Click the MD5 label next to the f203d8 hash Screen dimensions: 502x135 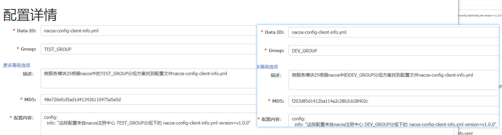tap(278, 101)
